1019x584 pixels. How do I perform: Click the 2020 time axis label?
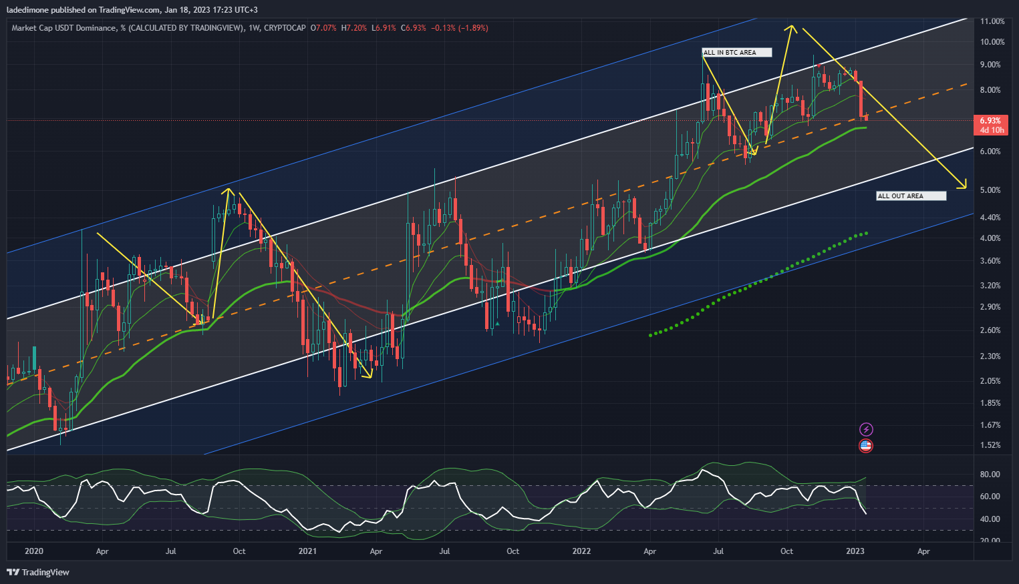(x=33, y=551)
